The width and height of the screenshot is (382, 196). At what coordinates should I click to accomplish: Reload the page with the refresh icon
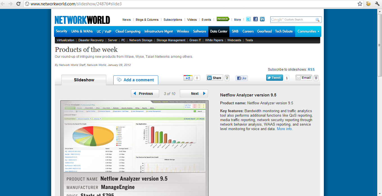(x=18, y=4)
